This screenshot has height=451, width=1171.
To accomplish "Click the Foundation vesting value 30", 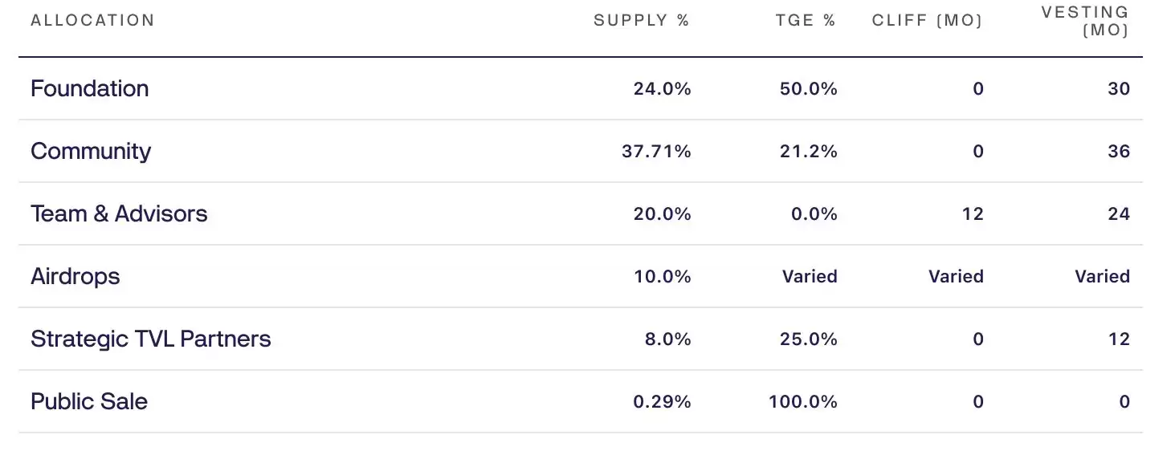I will coord(1119,89).
